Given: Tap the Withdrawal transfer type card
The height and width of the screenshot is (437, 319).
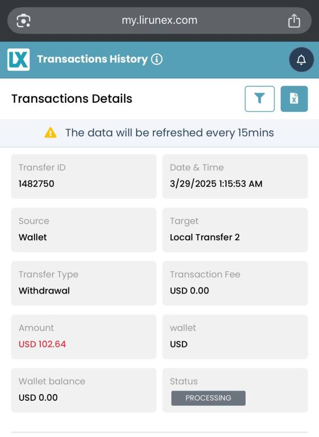Looking at the screenshot, I should pos(83,283).
